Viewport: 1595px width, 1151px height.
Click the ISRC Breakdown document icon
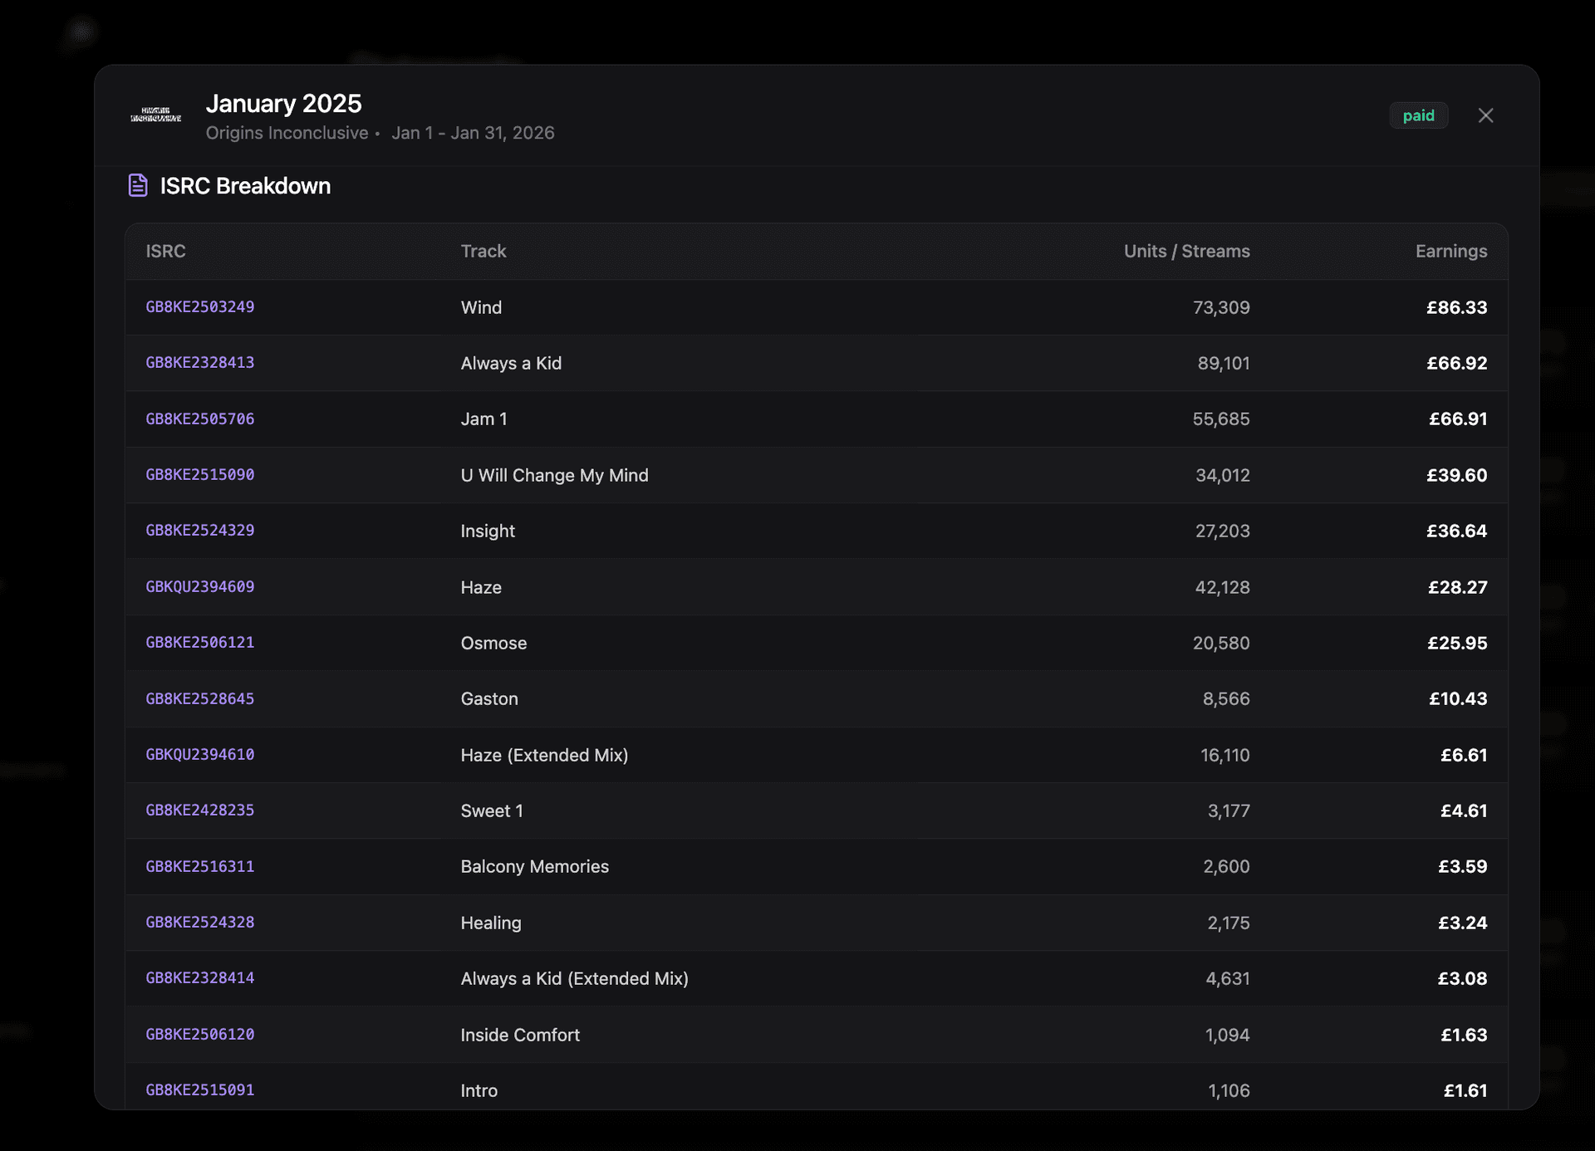(138, 185)
